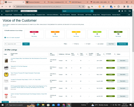This screenshot has width=134, height=107.
Task: Reload the page with the refresh icon
Action: point(10,6)
